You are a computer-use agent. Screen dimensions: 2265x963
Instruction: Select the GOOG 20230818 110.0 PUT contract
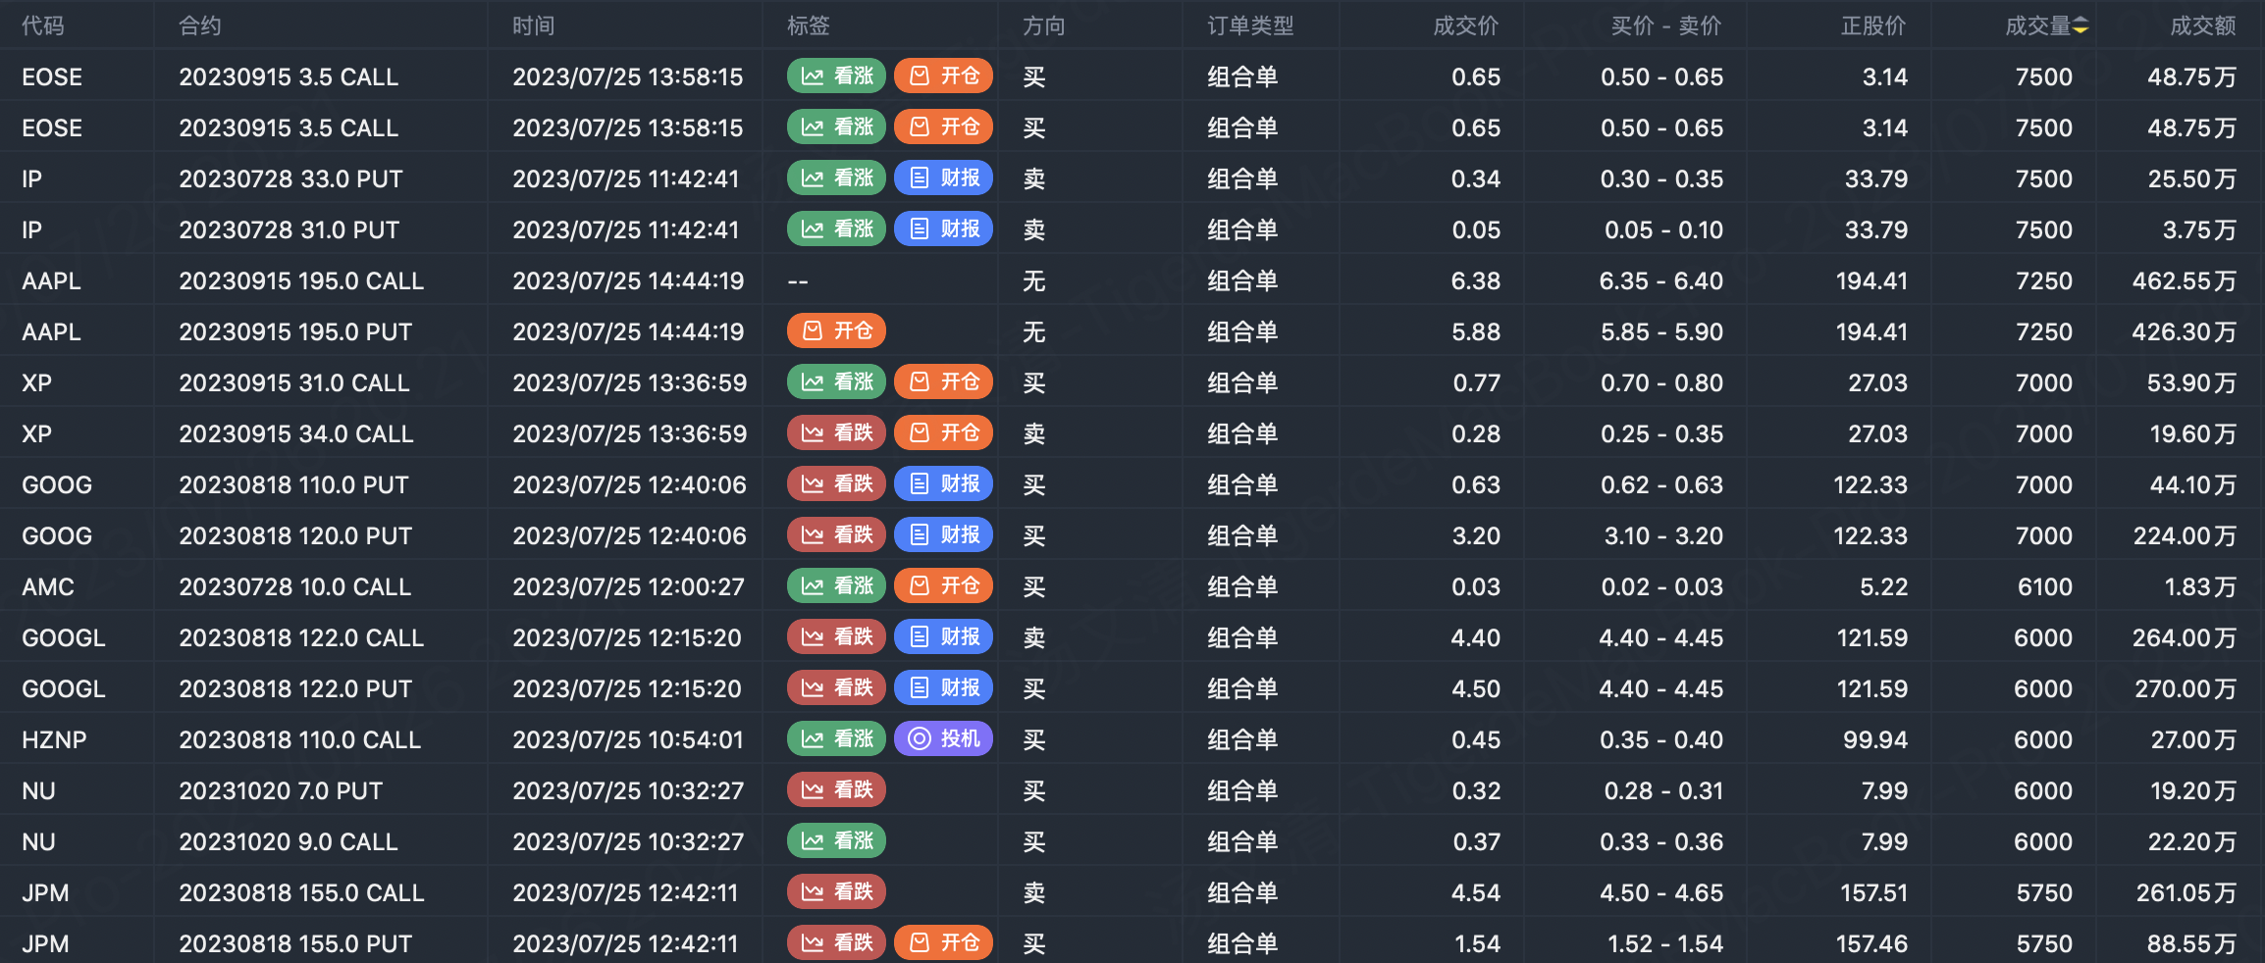click(293, 485)
